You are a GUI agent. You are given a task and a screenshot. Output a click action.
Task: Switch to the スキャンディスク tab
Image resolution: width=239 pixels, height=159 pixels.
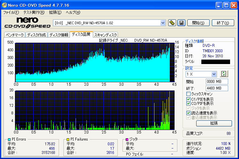(106, 35)
